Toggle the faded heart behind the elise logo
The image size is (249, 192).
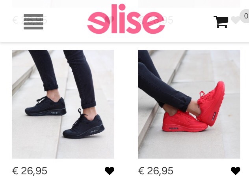[x=110, y=20]
